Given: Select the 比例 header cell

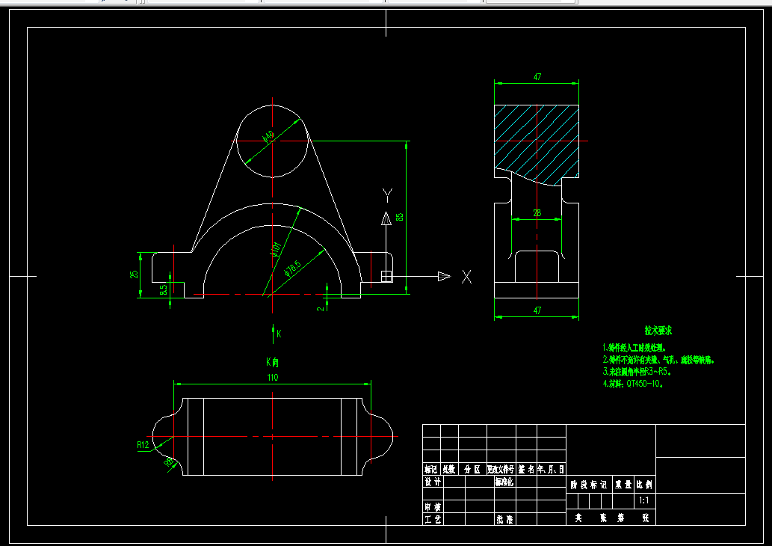Looking at the screenshot, I should [644, 485].
